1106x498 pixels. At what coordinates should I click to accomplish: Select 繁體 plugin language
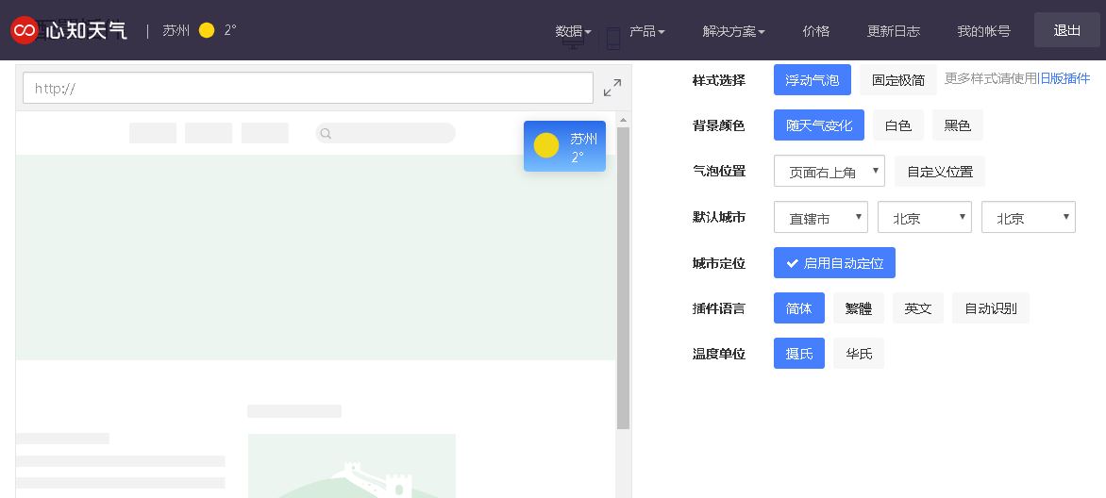point(859,308)
